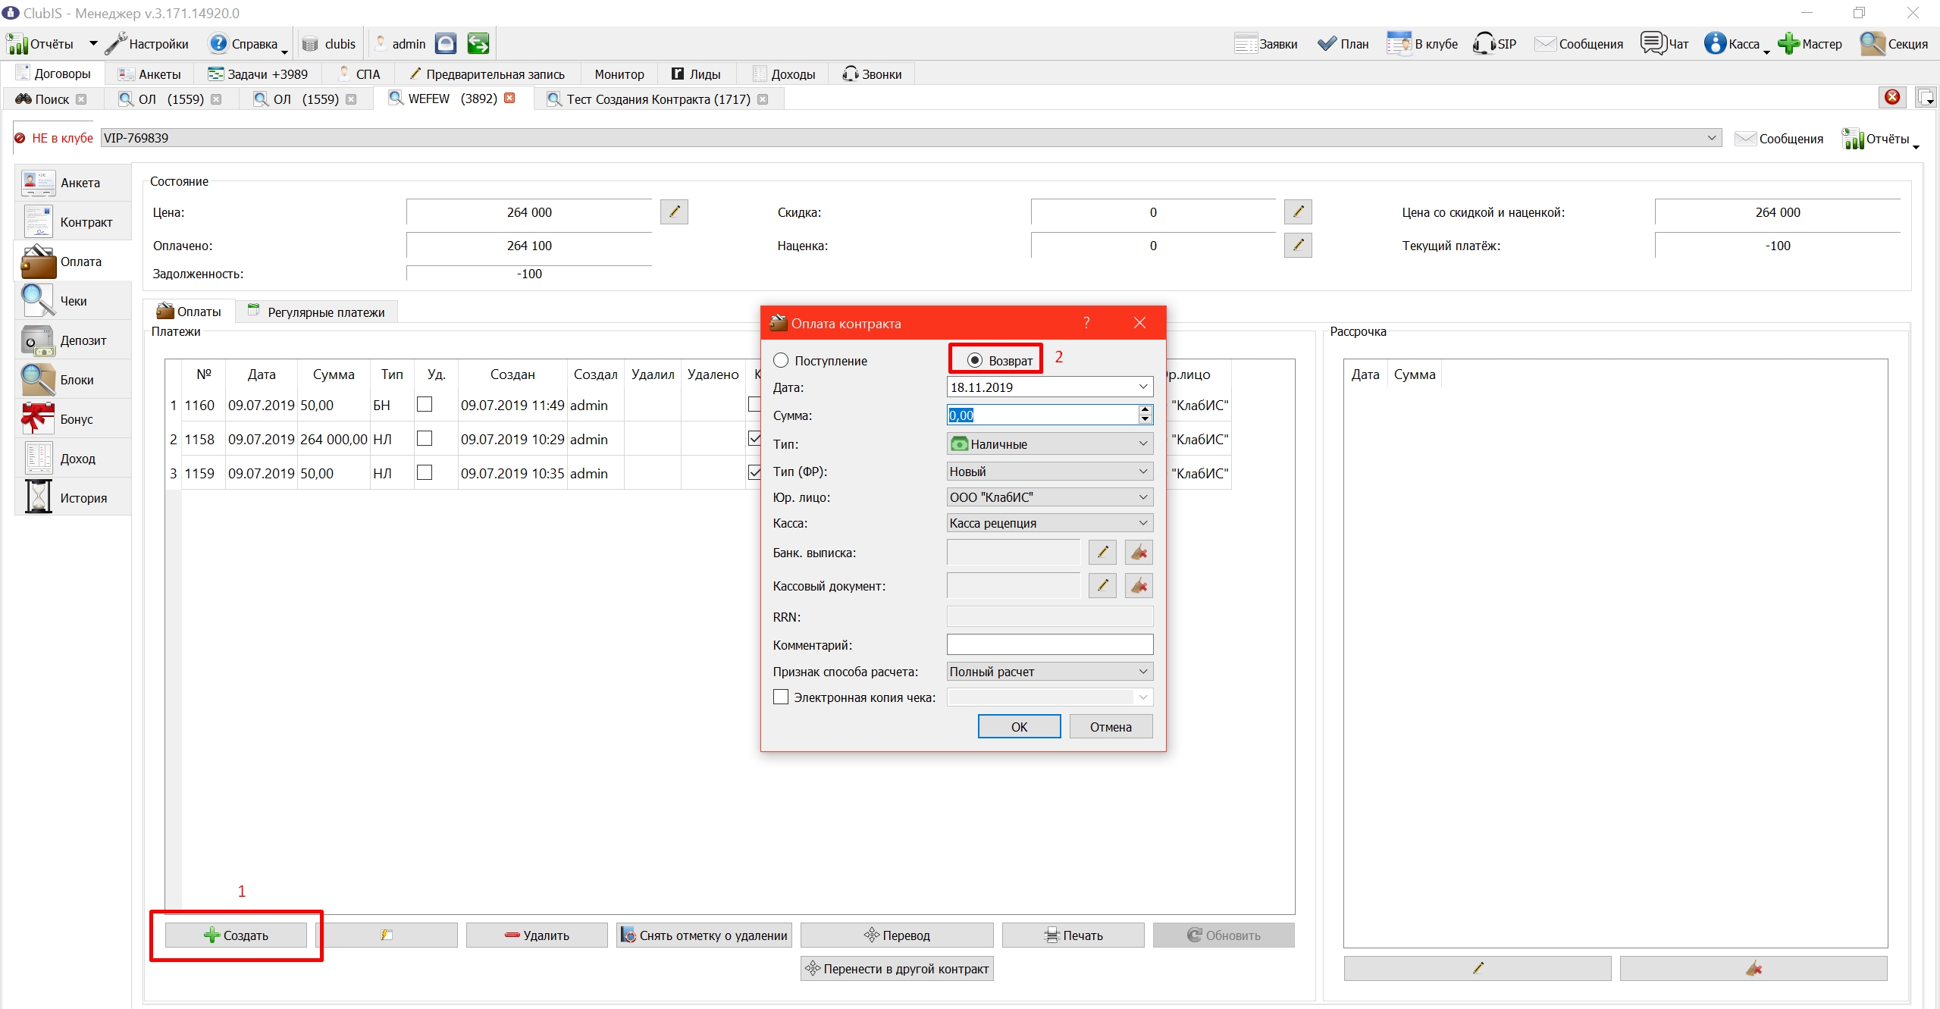Click the Перевод button
Viewport: 1940px width, 1009px height.
[x=897, y=935]
